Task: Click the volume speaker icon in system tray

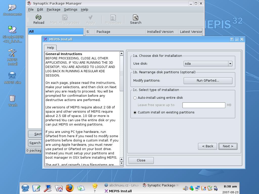Action: coord(185,188)
